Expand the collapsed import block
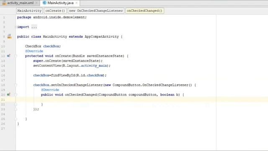The width and height of the screenshot is (268, 151). click(x=15, y=27)
